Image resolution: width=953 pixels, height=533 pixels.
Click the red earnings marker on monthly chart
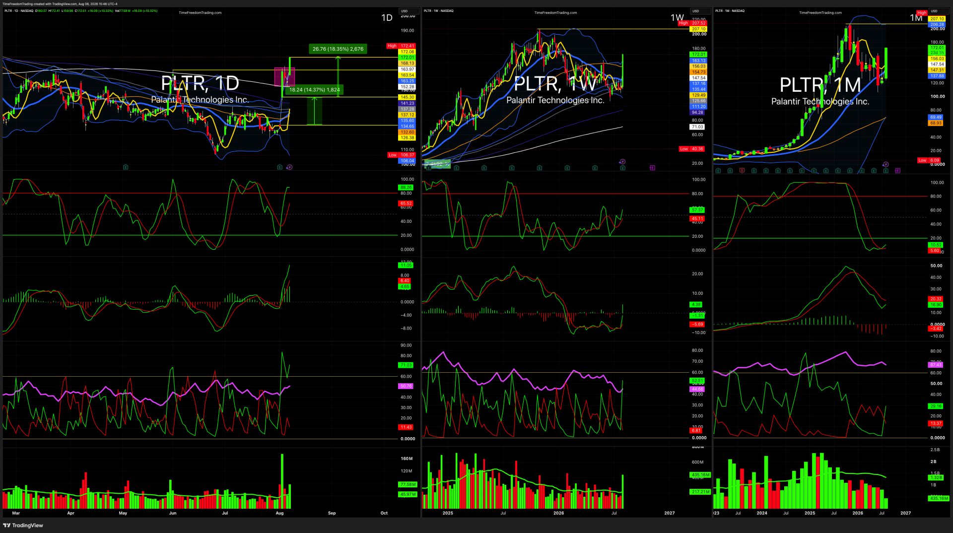742,171
